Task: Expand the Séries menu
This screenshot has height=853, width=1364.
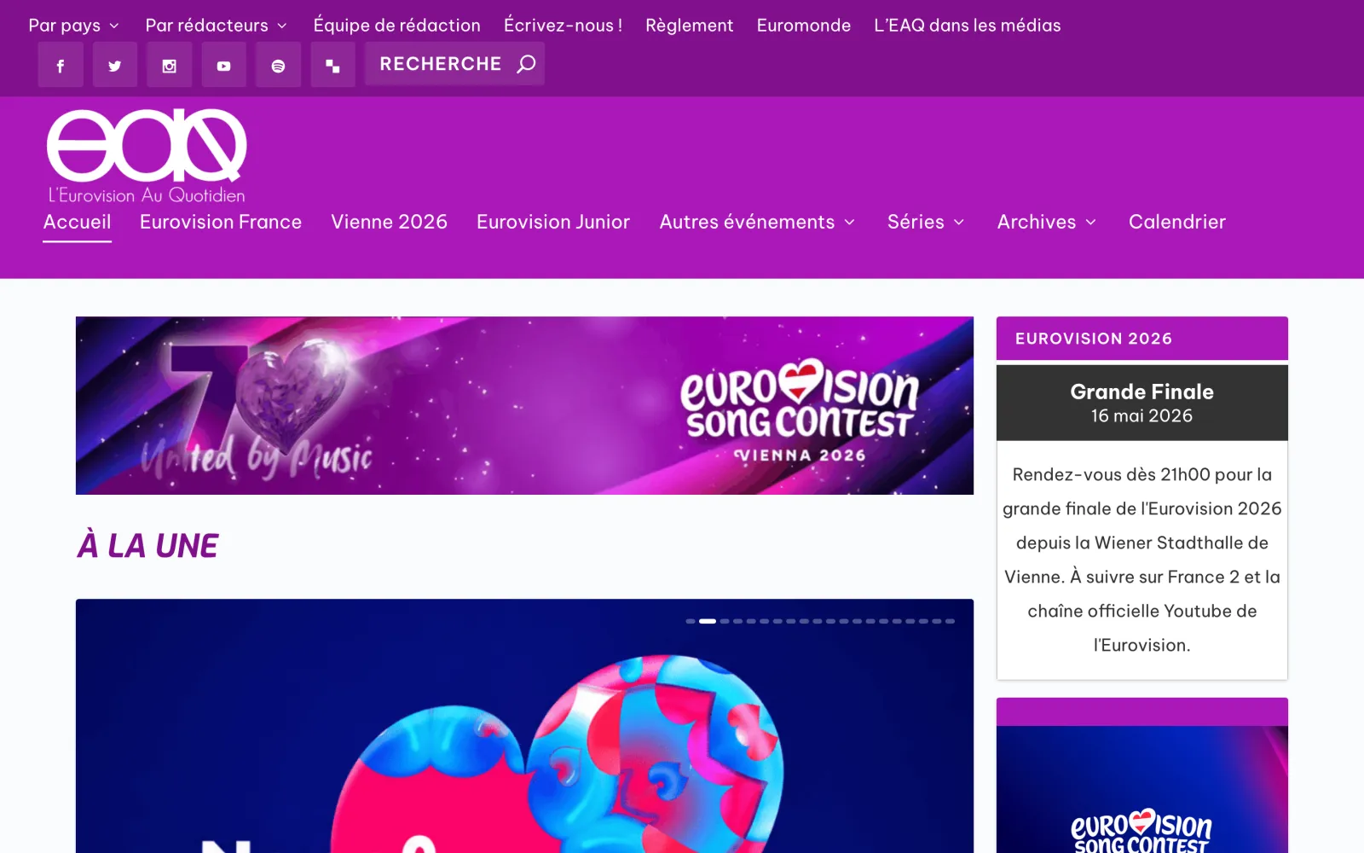Action: (926, 222)
